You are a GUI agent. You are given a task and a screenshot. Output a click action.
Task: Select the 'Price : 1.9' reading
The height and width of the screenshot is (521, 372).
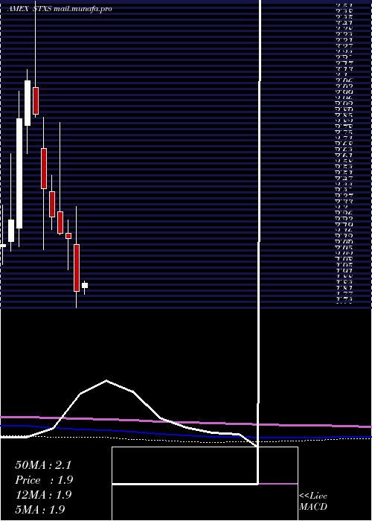[x=44, y=480]
